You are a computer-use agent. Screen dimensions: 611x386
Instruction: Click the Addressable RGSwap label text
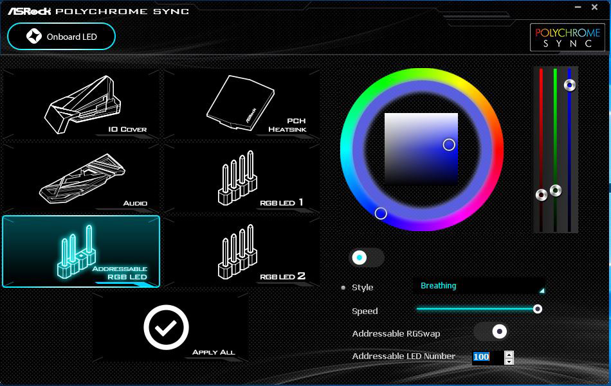point(396,333)
